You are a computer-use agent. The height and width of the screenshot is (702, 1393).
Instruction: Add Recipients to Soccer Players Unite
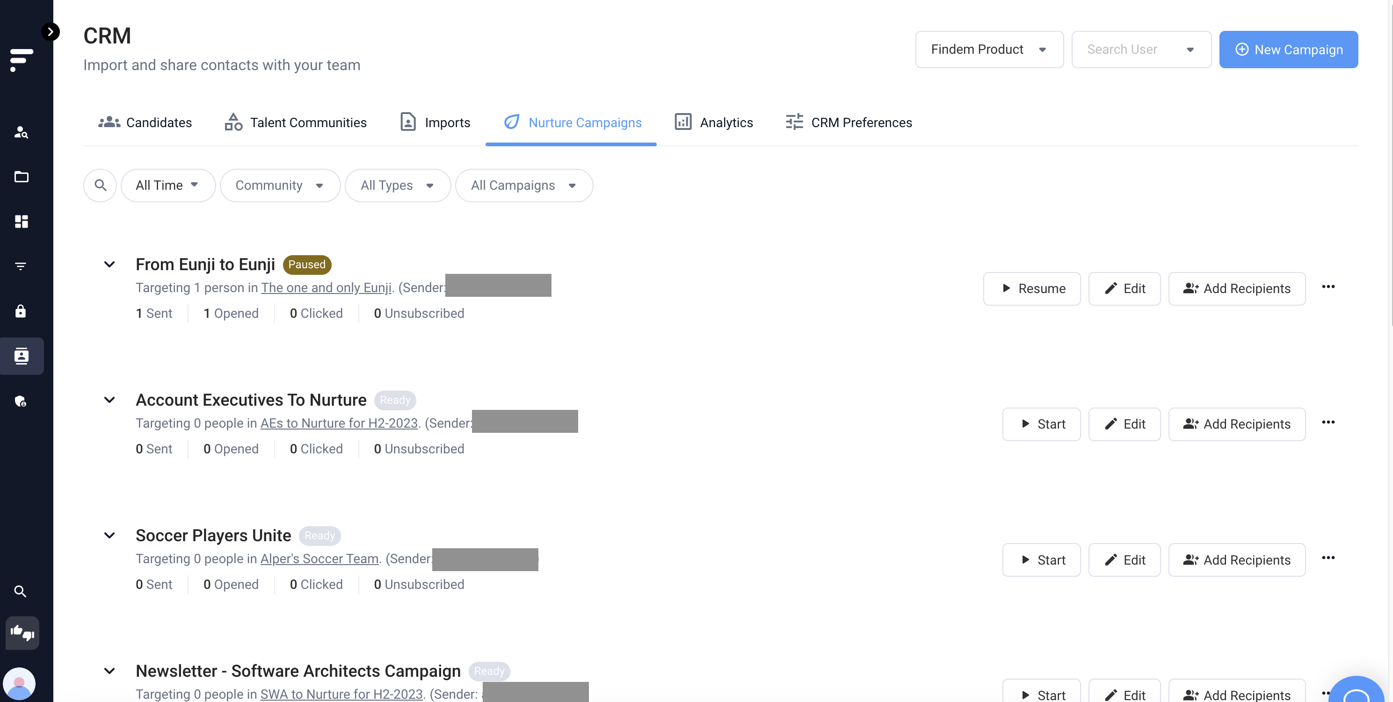pyautogui.click(x=1237, y=560)
